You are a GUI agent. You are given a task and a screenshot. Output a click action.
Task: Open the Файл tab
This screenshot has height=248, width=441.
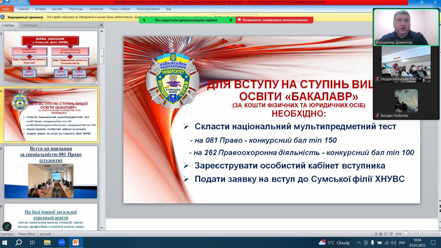(6, 9)
